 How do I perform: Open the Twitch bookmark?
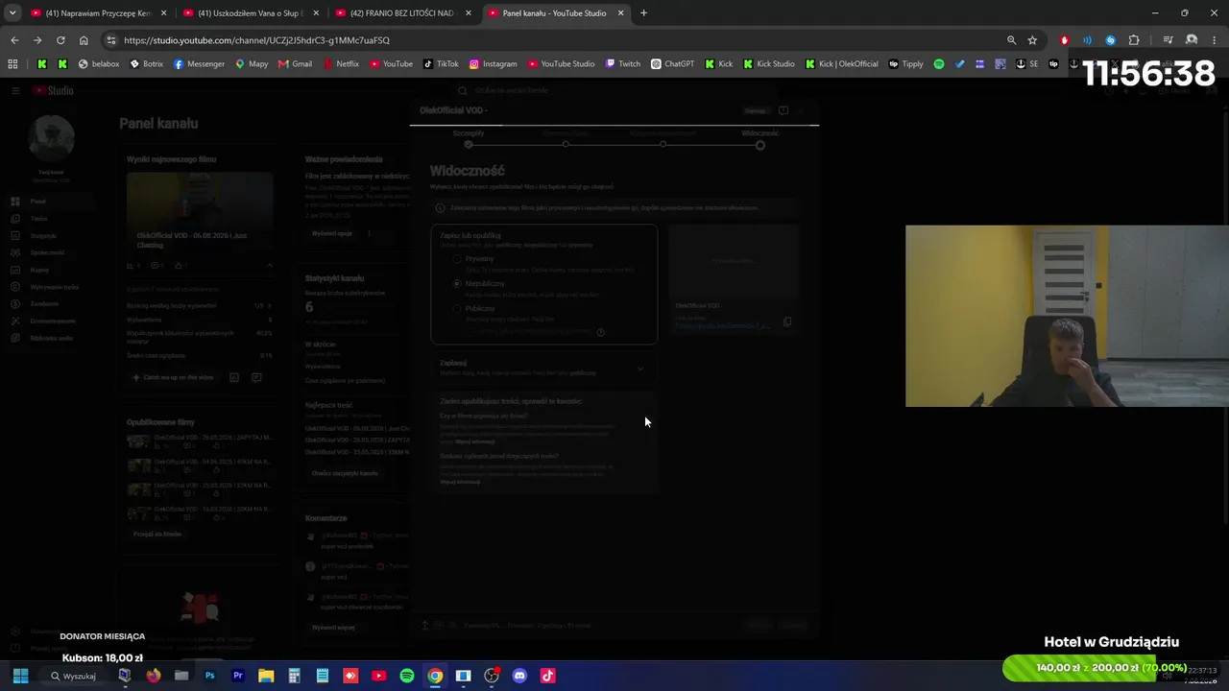623,64
